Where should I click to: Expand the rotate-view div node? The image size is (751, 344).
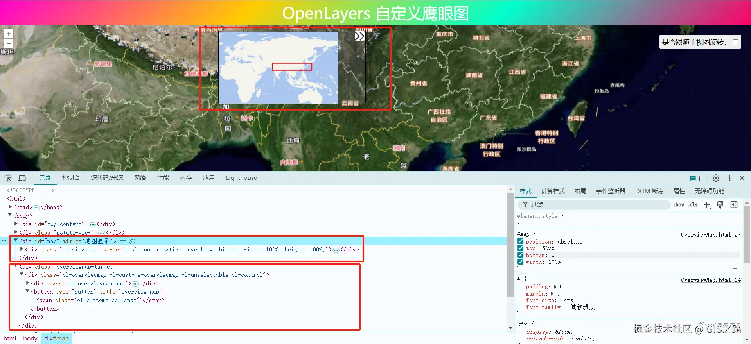coord(16,232)
